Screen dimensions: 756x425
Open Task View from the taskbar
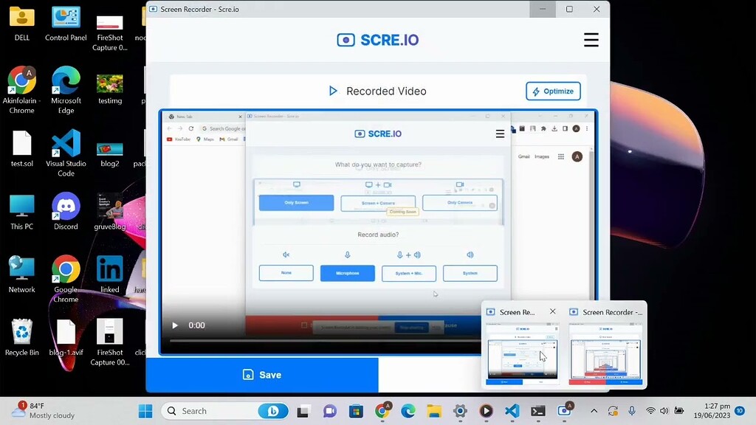(x=303, y=411)
